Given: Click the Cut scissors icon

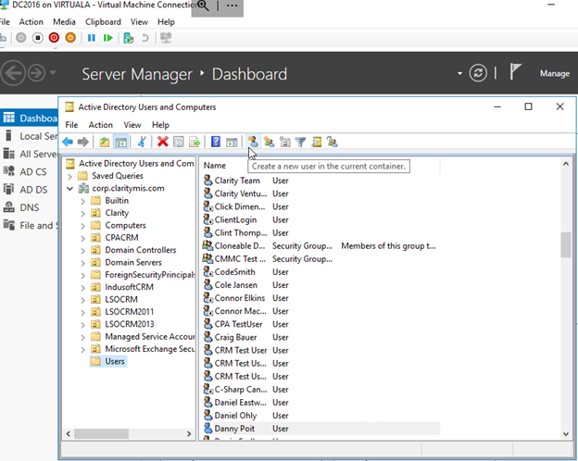Looking at the screenshot, I should [142, 142].
